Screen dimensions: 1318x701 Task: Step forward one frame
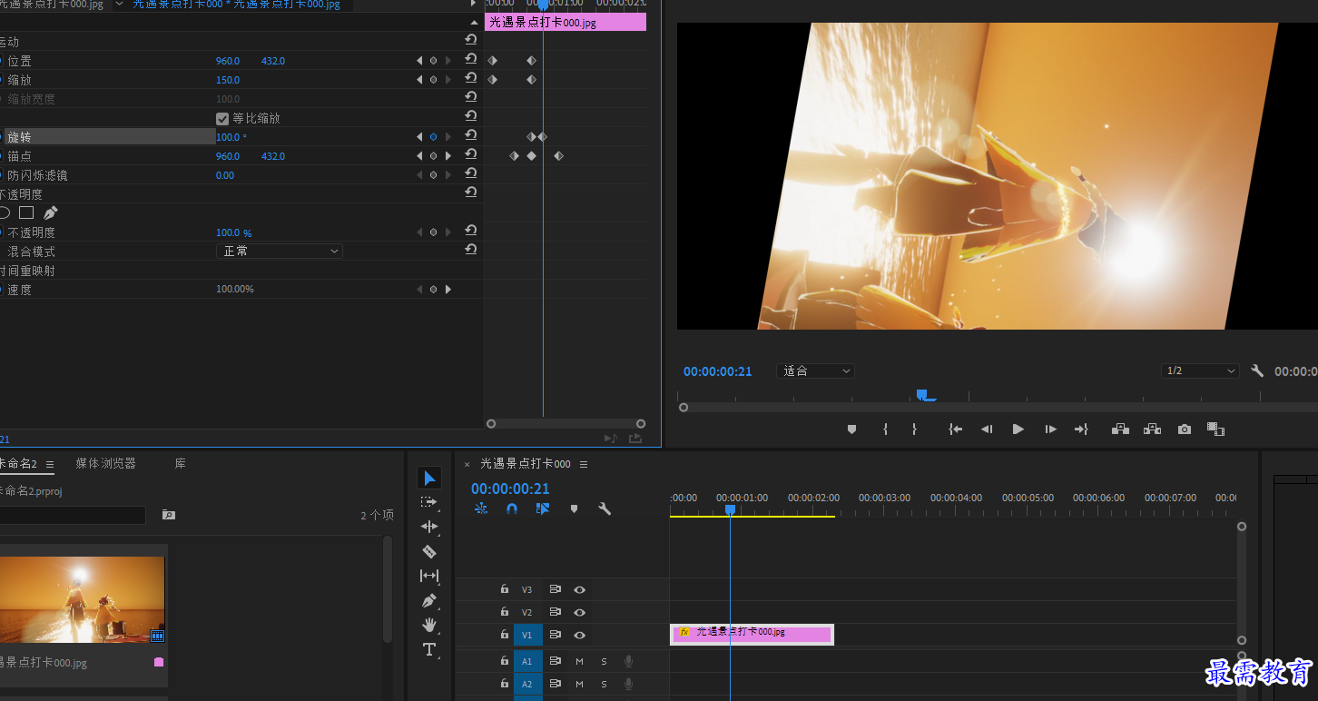point(1050,429)
